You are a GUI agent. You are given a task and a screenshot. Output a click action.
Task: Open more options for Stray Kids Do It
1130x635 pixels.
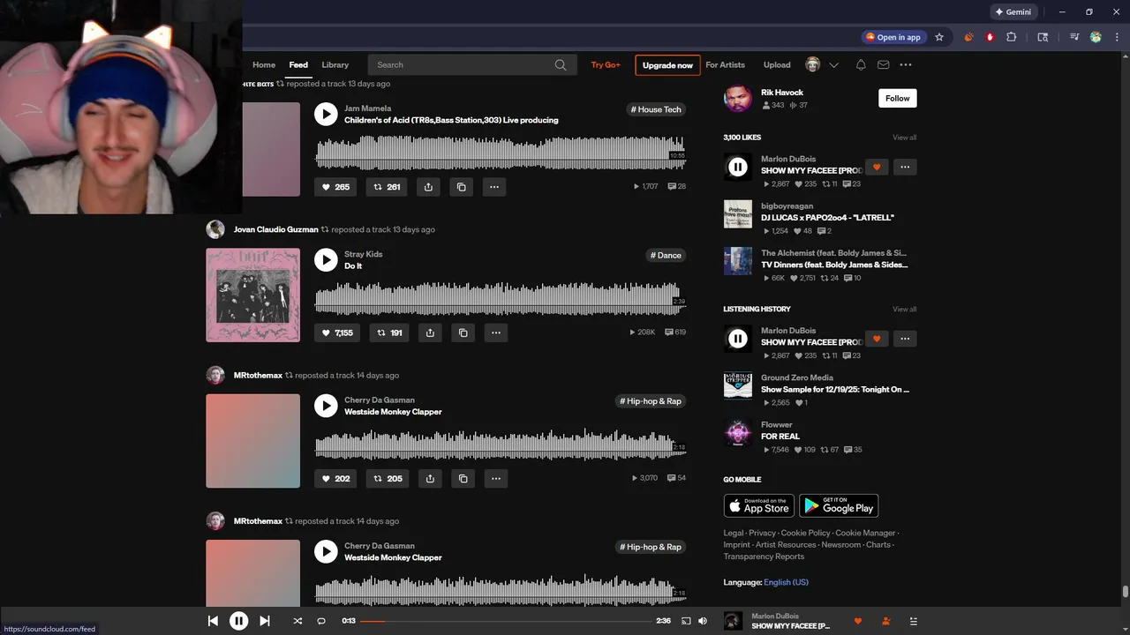tap(496, 332)
